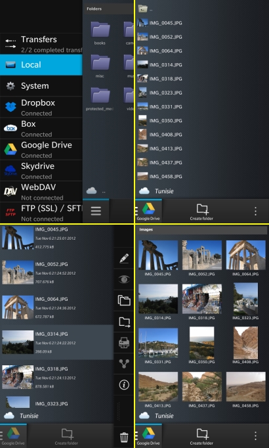Open Dropbox connection in sidebar
The height and width of the screenshot is (448, 269).
click(41, 107)
